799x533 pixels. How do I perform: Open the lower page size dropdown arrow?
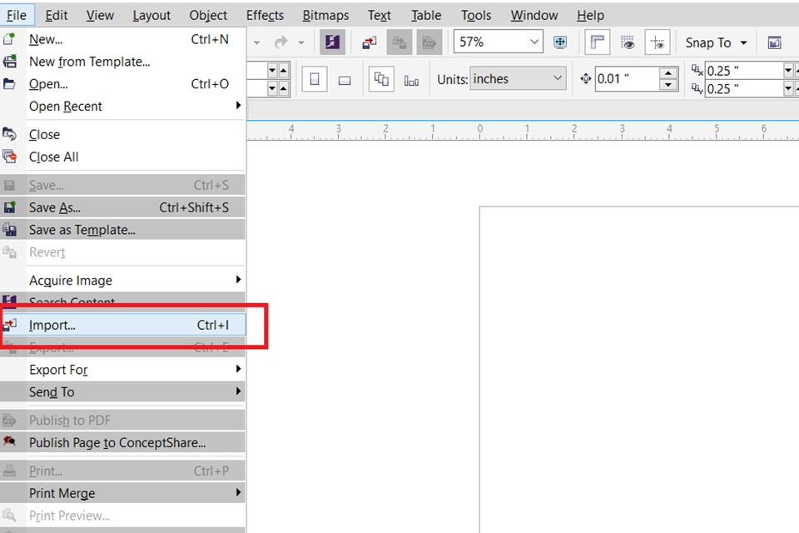click(x=272, y=89)
